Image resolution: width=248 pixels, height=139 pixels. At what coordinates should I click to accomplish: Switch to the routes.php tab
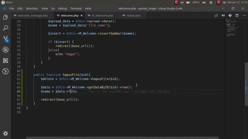pyautogui.click(x=133, y=15)
